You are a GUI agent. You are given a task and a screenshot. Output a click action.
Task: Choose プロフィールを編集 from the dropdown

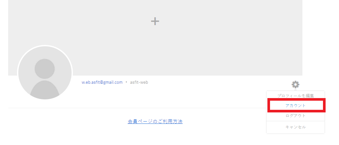[296, 96]
